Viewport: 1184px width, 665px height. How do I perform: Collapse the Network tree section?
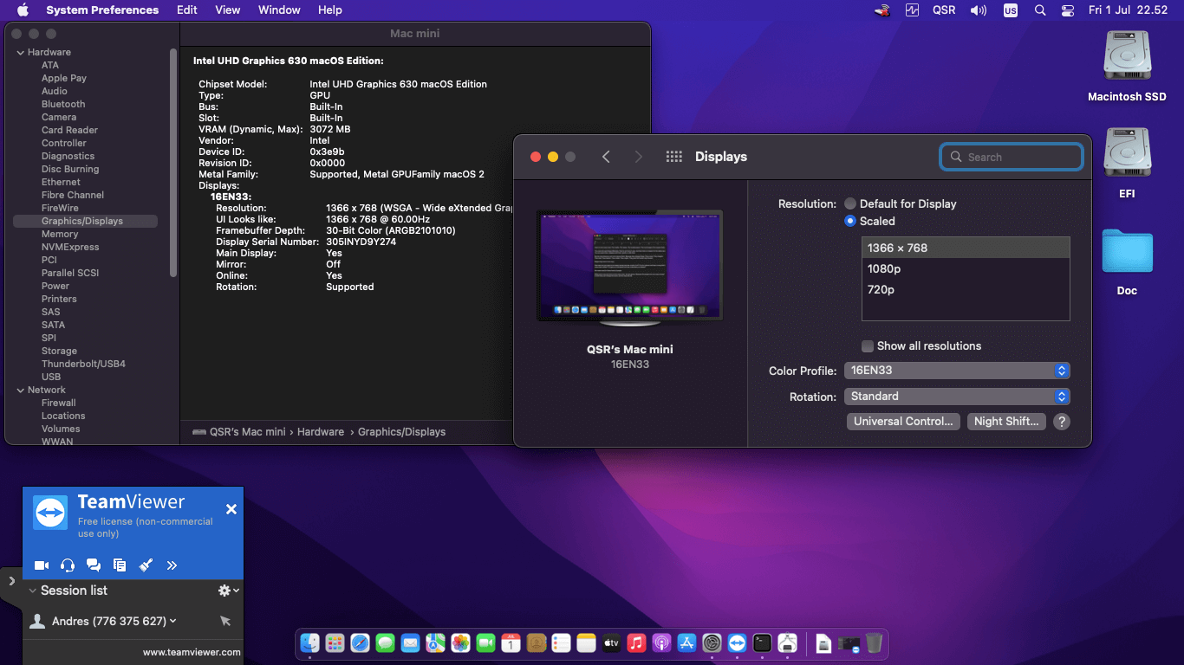20,390
